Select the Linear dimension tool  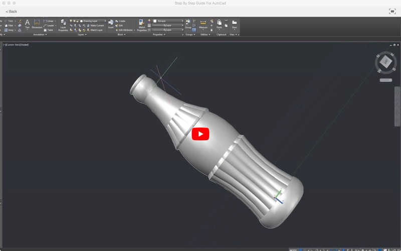[x=49, y=21]
